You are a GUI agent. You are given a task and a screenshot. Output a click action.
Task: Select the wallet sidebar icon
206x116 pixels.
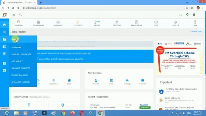4,39
